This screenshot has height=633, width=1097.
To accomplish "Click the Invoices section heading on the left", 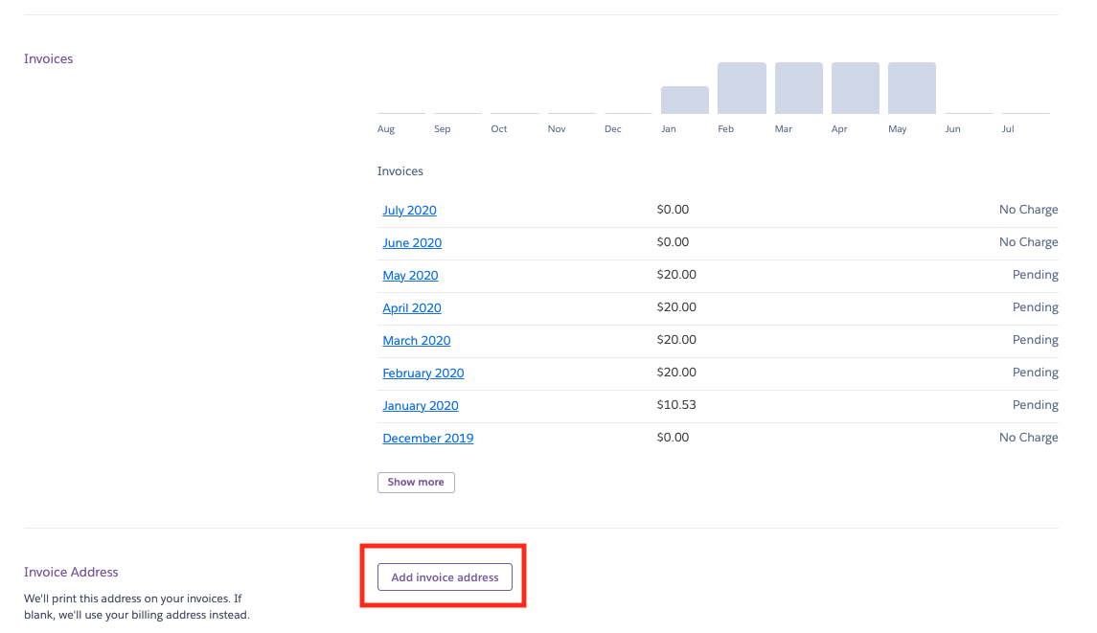I will click(49, 59).
